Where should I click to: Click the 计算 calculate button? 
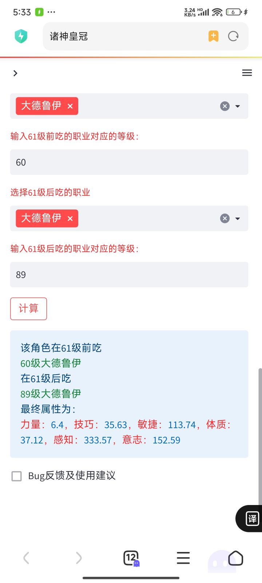pos(28,309)
